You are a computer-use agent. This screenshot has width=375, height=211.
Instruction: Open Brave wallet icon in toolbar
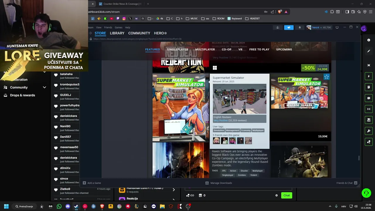pos(353,12)
